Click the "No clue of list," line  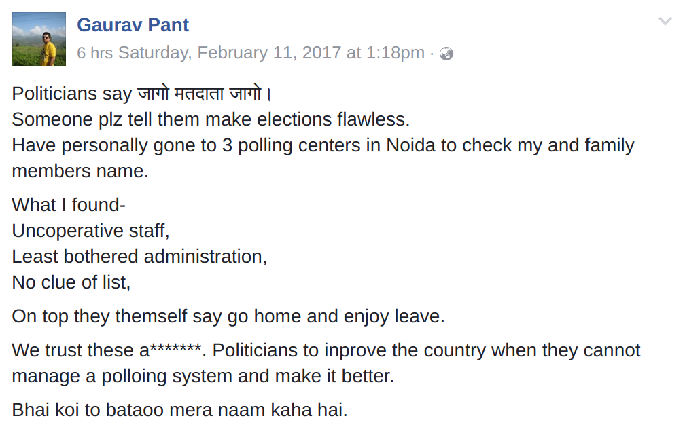tap(71, 282)
